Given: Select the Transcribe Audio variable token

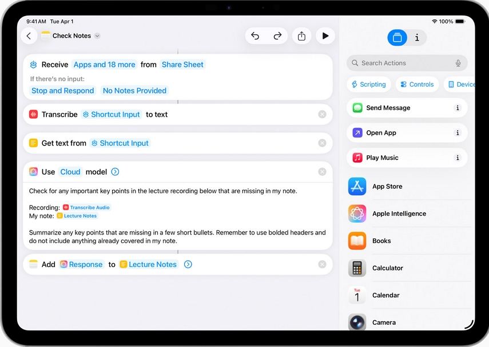Looking at the screenshot, I should tap(86, 208).
